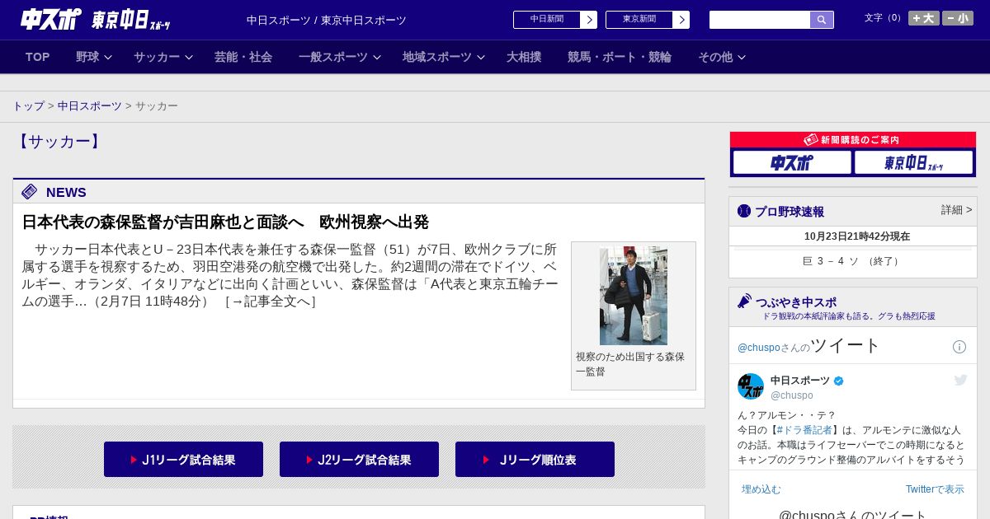Image resolution: width=990 pixels, height=519 pixels.
Task: Open プロ野球速報 heading link
Action: 790,211
